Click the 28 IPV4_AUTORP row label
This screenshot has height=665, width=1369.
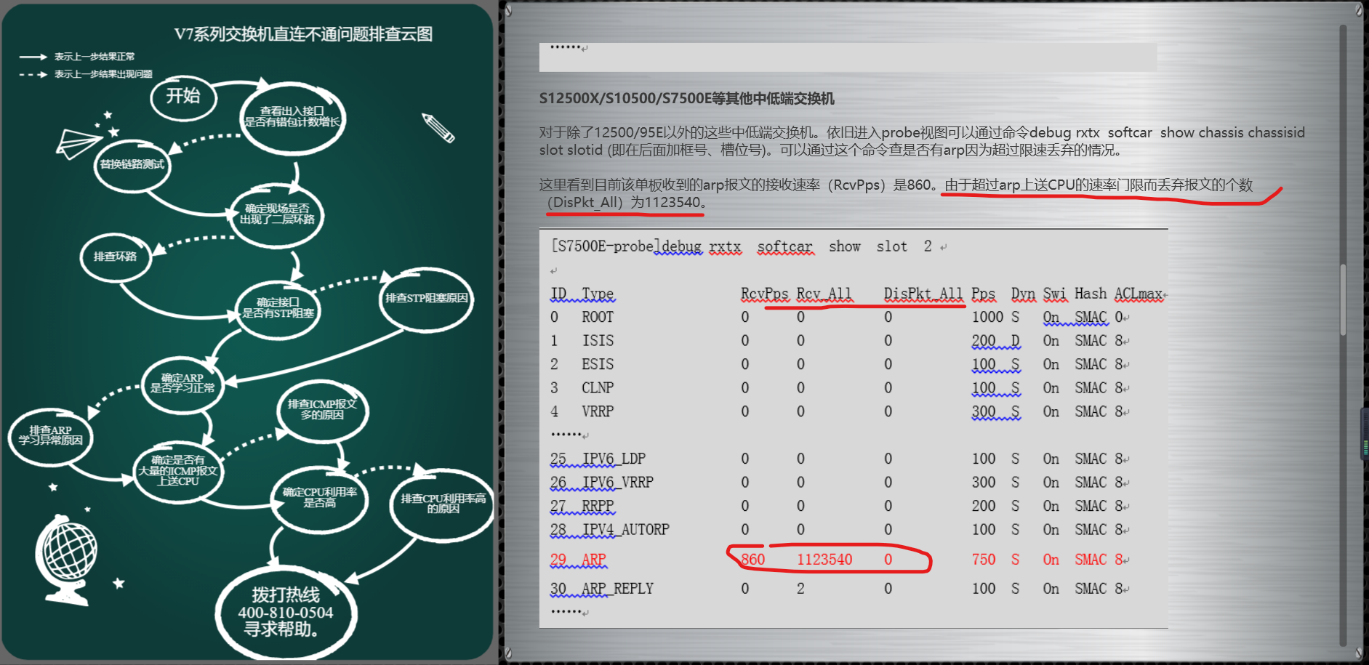(x=610, y=530)
